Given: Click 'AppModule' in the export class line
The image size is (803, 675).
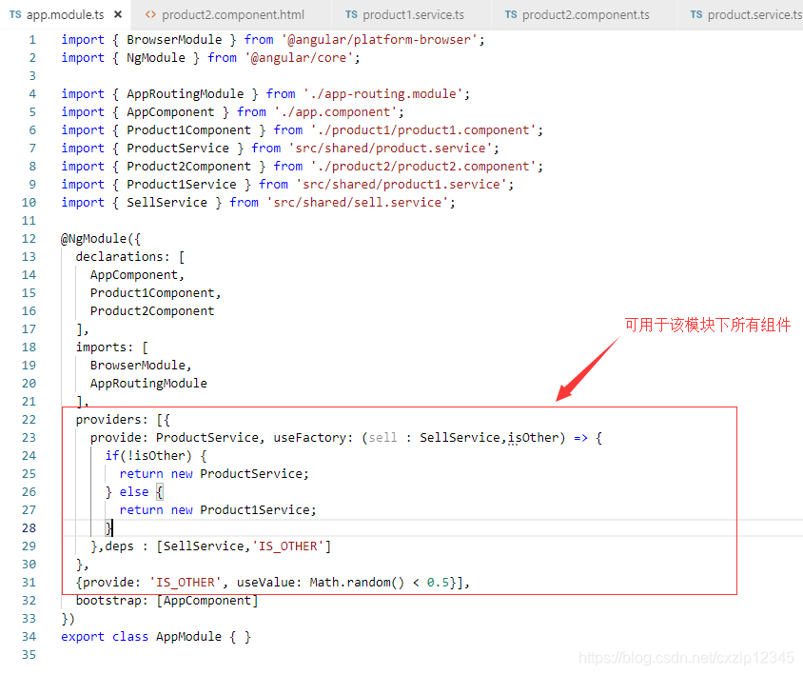Looking at the screenshot, I should 188,637.
